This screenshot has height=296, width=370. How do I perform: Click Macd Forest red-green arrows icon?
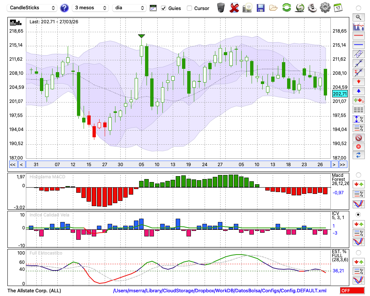coord(359,184)
